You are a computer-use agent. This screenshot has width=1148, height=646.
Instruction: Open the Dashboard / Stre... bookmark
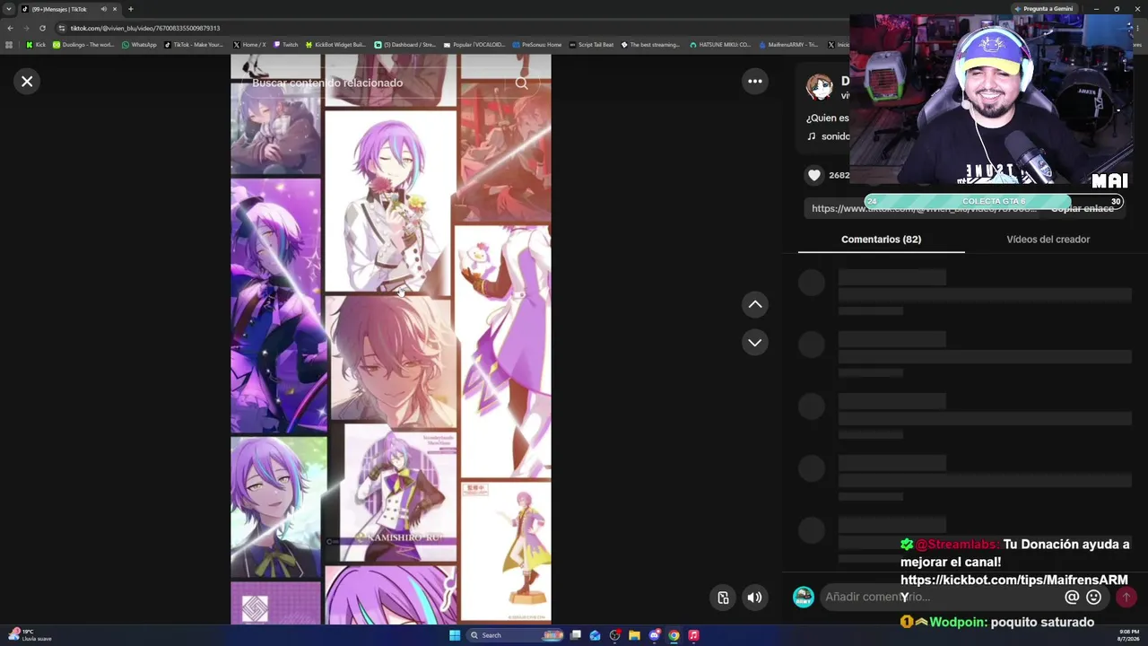click(x=404, y=45)
